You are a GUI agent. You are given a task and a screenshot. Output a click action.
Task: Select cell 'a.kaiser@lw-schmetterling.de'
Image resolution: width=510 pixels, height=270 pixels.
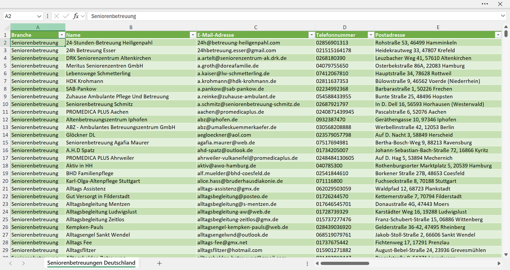[x=256, y=73]
